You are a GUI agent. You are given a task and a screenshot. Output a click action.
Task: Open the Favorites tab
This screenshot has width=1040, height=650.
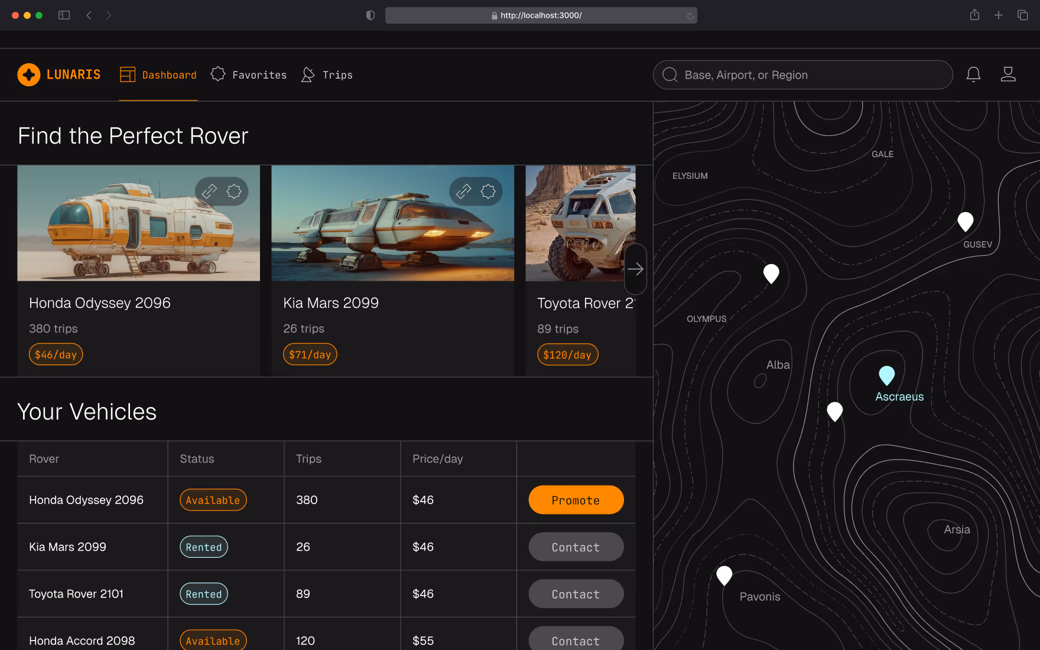click(249, 74)
